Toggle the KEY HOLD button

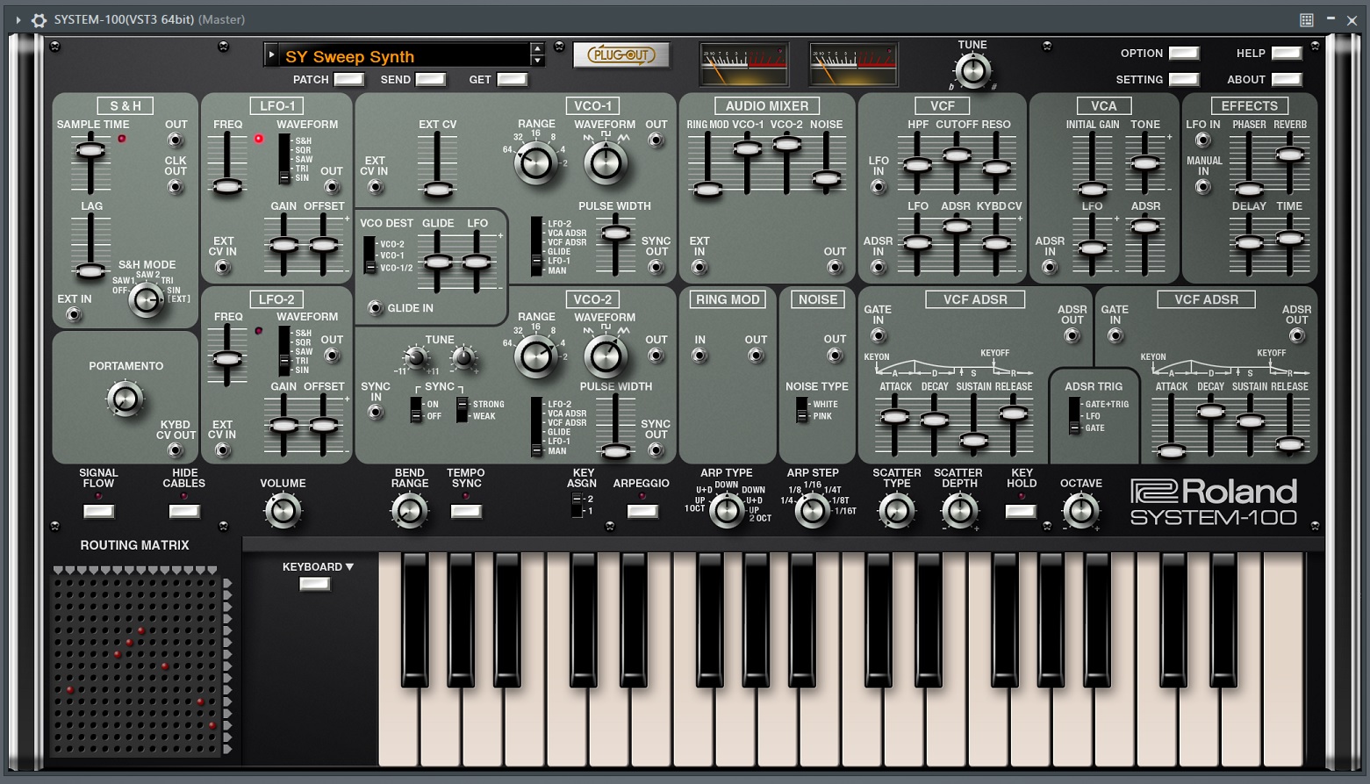[x=1021, y=511]
